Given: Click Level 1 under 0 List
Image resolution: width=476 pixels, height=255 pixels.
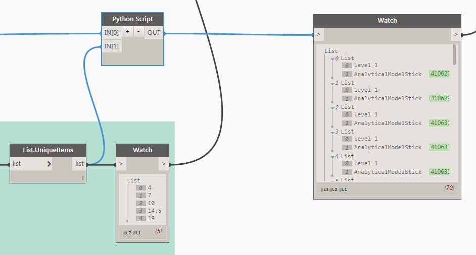Looking at the screenshot, I should point(366,66).
